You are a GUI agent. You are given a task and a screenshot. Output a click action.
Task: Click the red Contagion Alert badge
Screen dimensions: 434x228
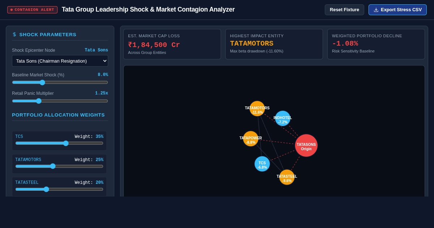[32, 10]
